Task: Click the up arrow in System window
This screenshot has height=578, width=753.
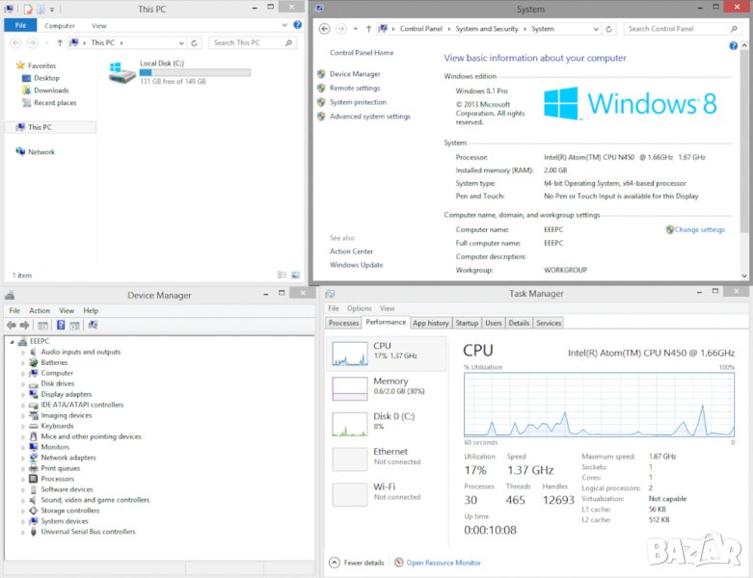Action: click(x=368, y=29)
